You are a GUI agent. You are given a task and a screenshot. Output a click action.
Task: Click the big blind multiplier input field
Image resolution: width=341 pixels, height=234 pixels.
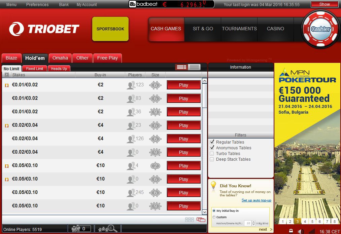[x=248, y=223]
